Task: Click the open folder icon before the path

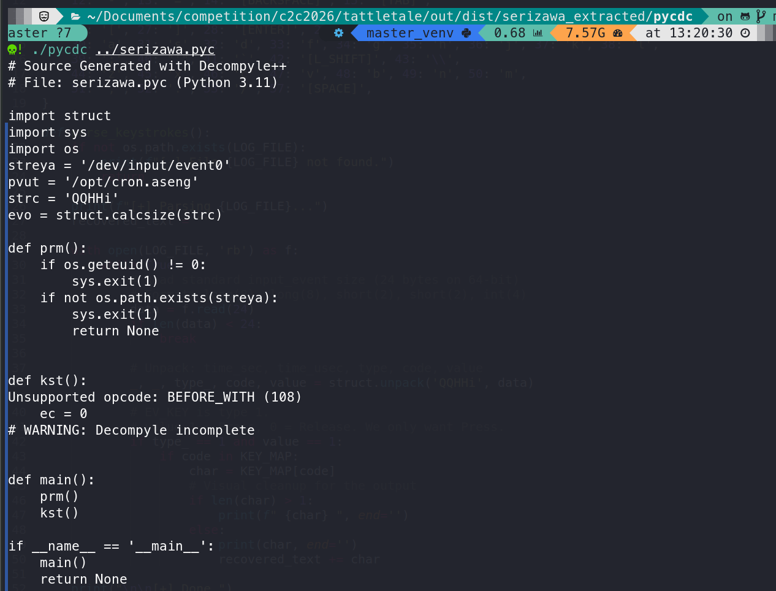Action: [75, 17]
